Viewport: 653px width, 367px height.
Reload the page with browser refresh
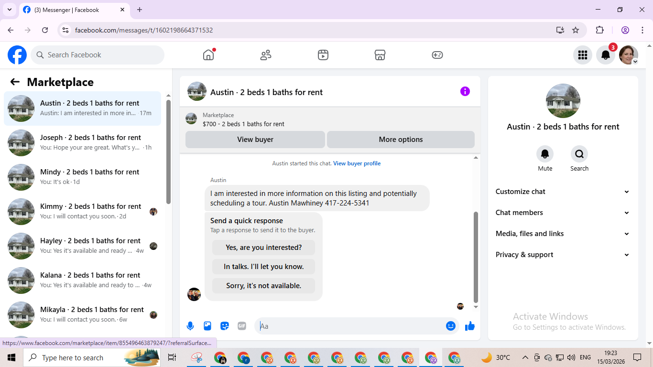click(45, 30)
